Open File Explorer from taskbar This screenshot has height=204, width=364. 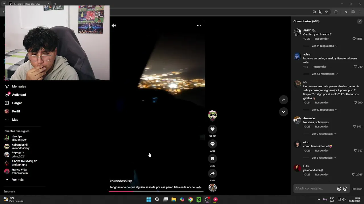[x=174, y=199]
